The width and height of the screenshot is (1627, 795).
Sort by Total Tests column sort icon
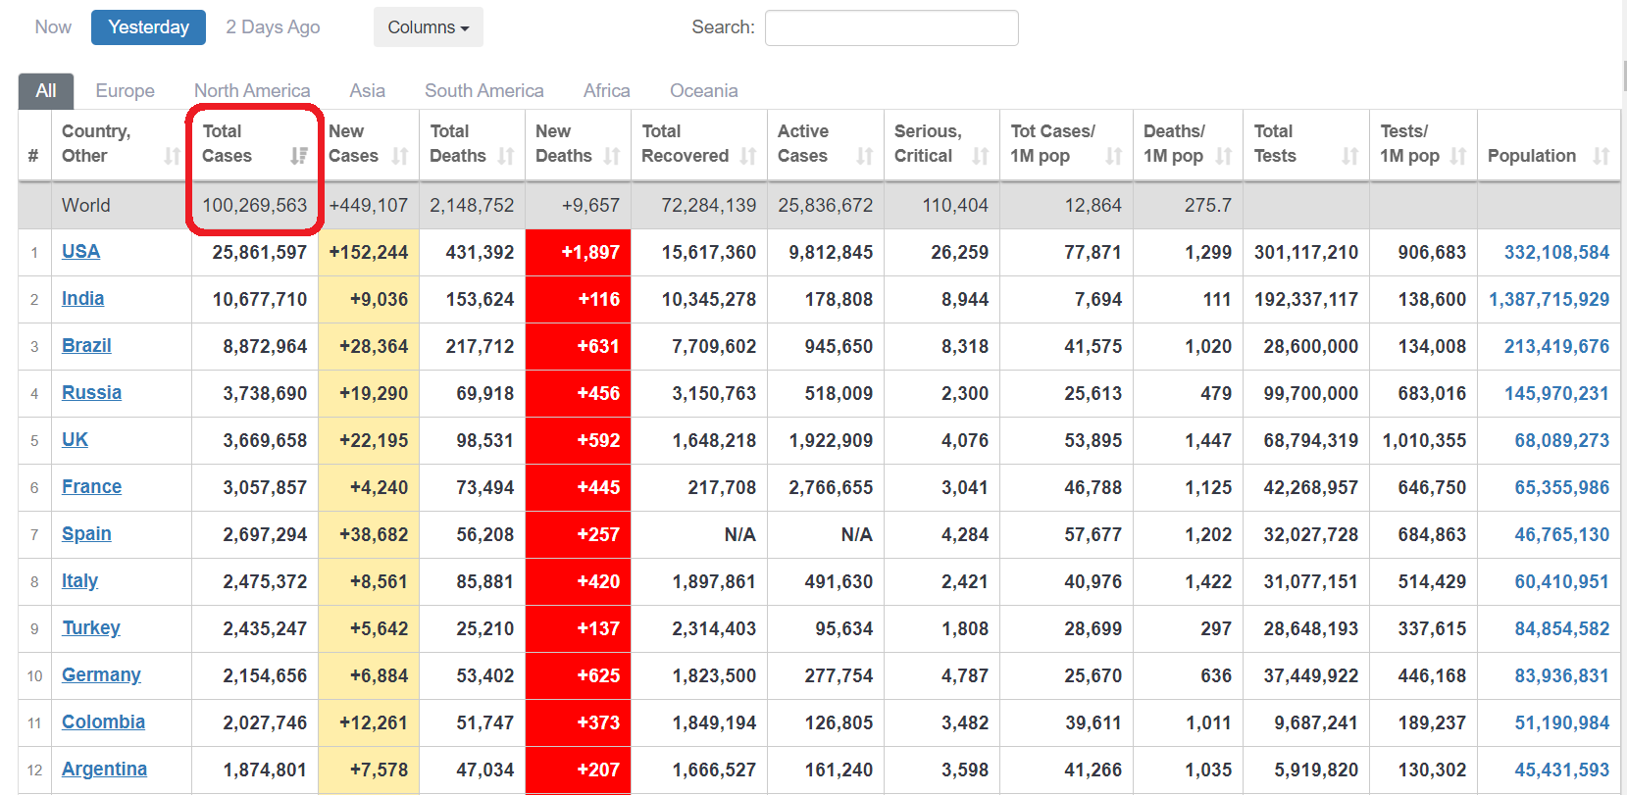[1350, 156]
